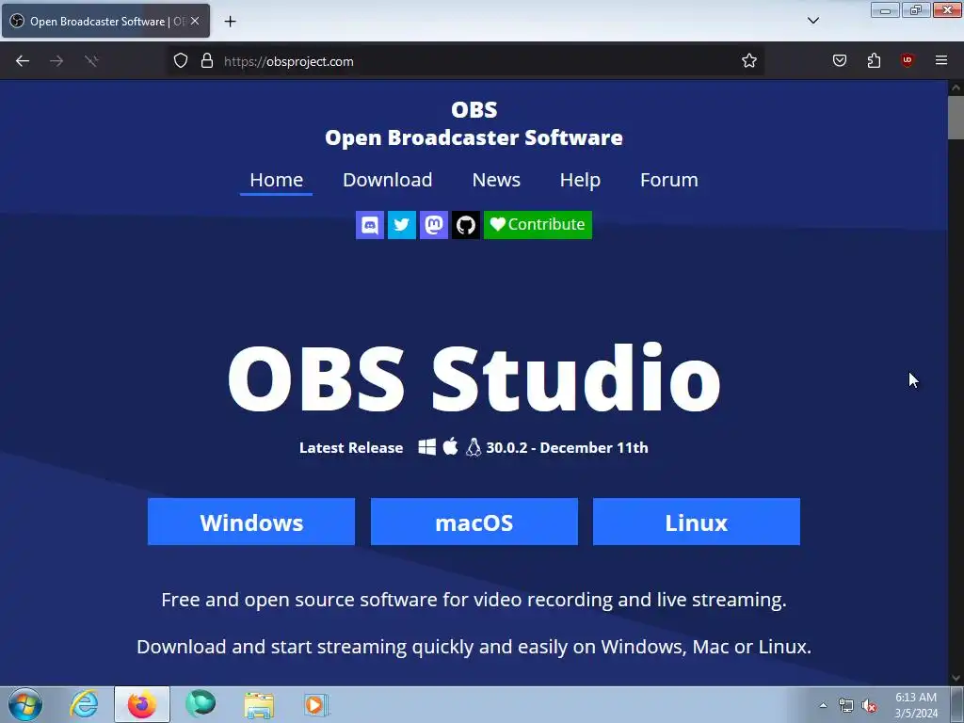Click the 'Free and open source software' text

(x=474, y=600)
